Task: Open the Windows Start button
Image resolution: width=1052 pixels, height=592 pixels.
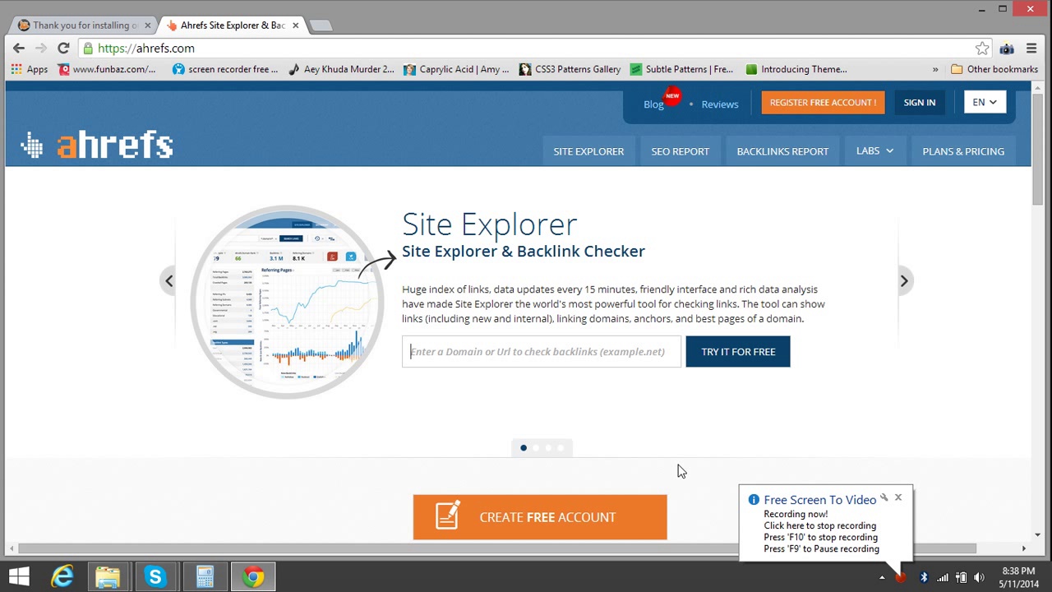Action: [x=20, y=577]
